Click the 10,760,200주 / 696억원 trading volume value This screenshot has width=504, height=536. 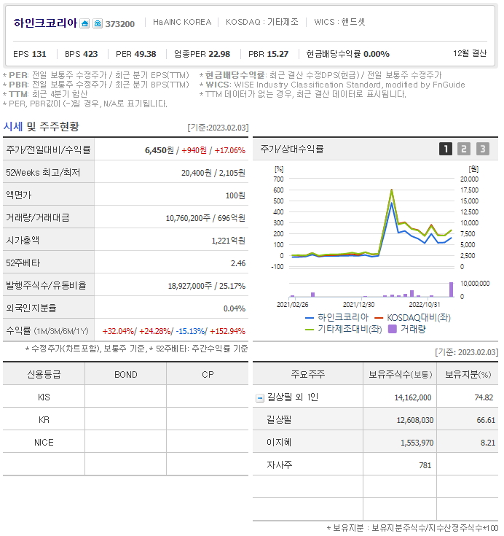[205, 218]
